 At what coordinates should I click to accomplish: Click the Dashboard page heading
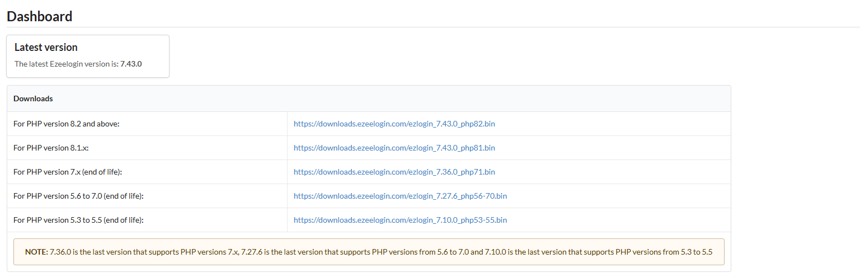click(x=40, y=16)
